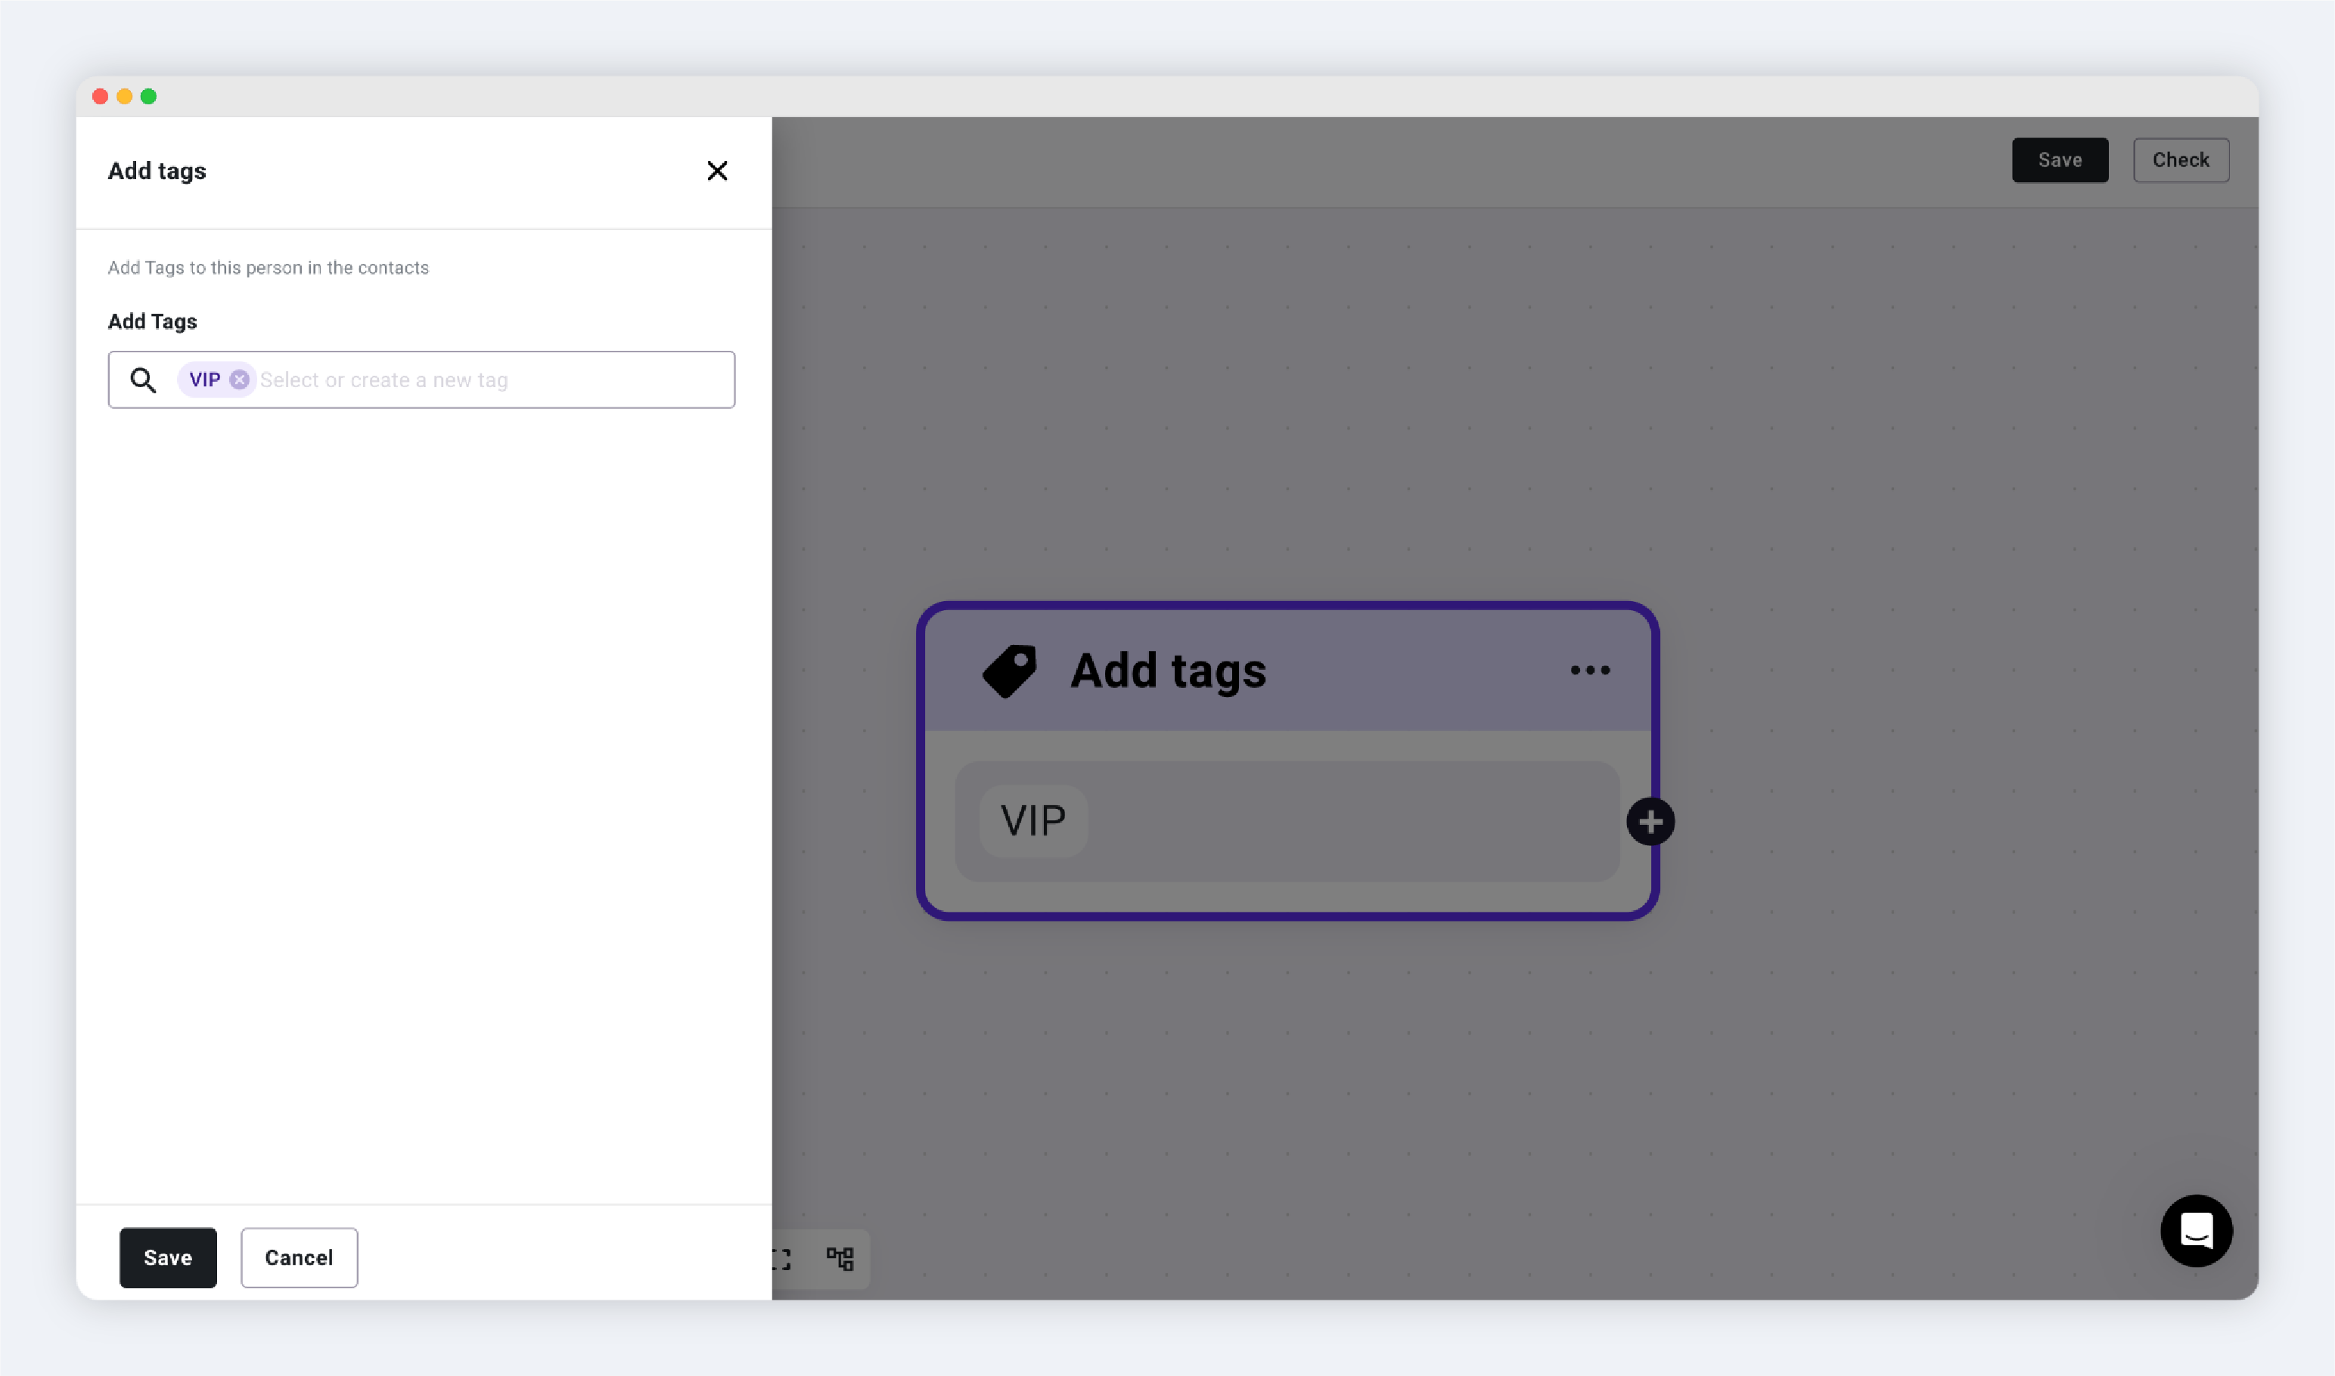
Task: Click the green maximize window button
Action: click(x=148, y=97)
